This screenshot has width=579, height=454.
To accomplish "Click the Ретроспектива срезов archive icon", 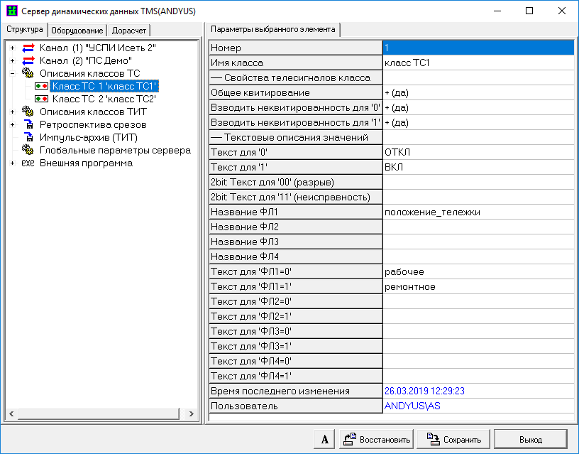I will [28, 124].
